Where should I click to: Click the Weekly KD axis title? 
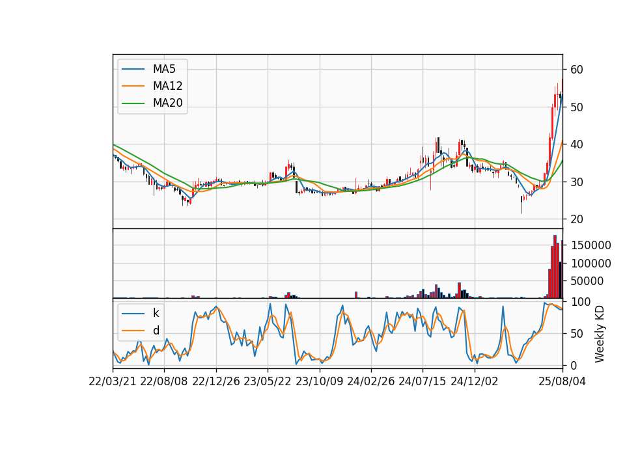(600, 334)
